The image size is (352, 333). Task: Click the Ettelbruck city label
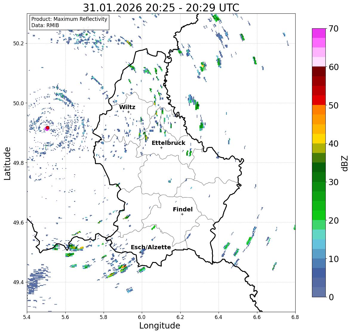click(169, 143)
